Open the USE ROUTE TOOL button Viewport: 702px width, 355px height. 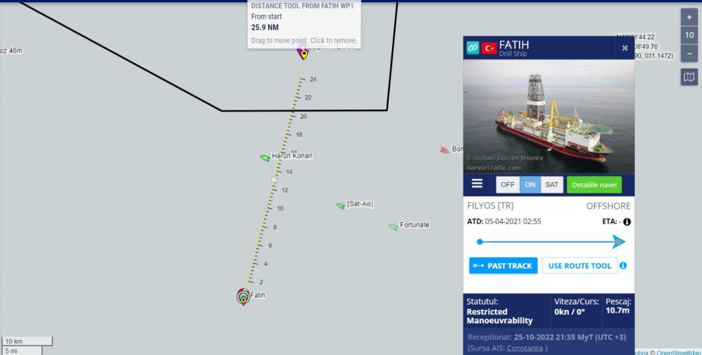(x=579, y=265)
